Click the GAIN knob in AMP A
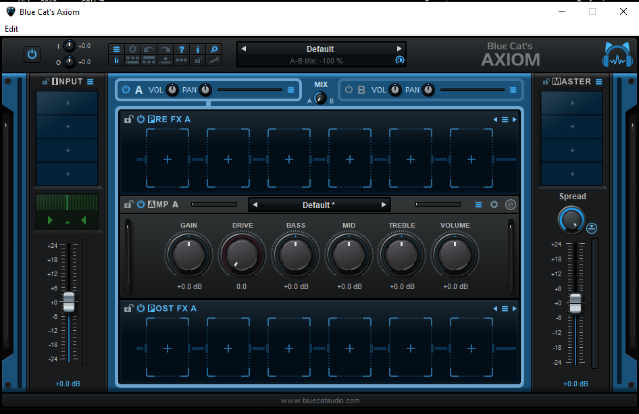This screenshot has width=639, height=414. tap(188, 255)
